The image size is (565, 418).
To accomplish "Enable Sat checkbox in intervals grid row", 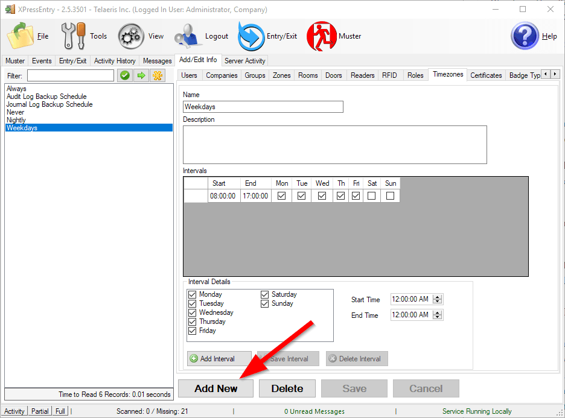I will pyautogui.click(x=371, y=196).
